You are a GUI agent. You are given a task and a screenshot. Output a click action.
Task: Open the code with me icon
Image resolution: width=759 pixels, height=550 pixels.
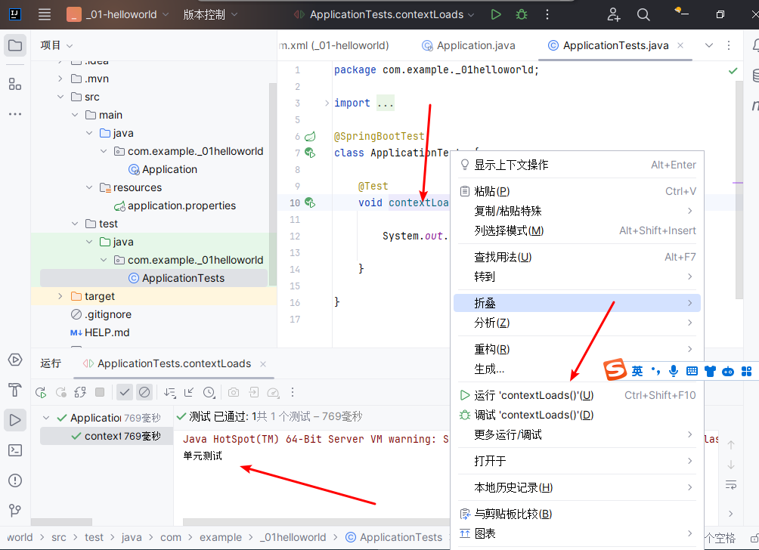tap(614, 14)
